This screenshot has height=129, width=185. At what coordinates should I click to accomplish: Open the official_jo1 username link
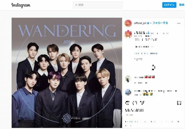140,23
